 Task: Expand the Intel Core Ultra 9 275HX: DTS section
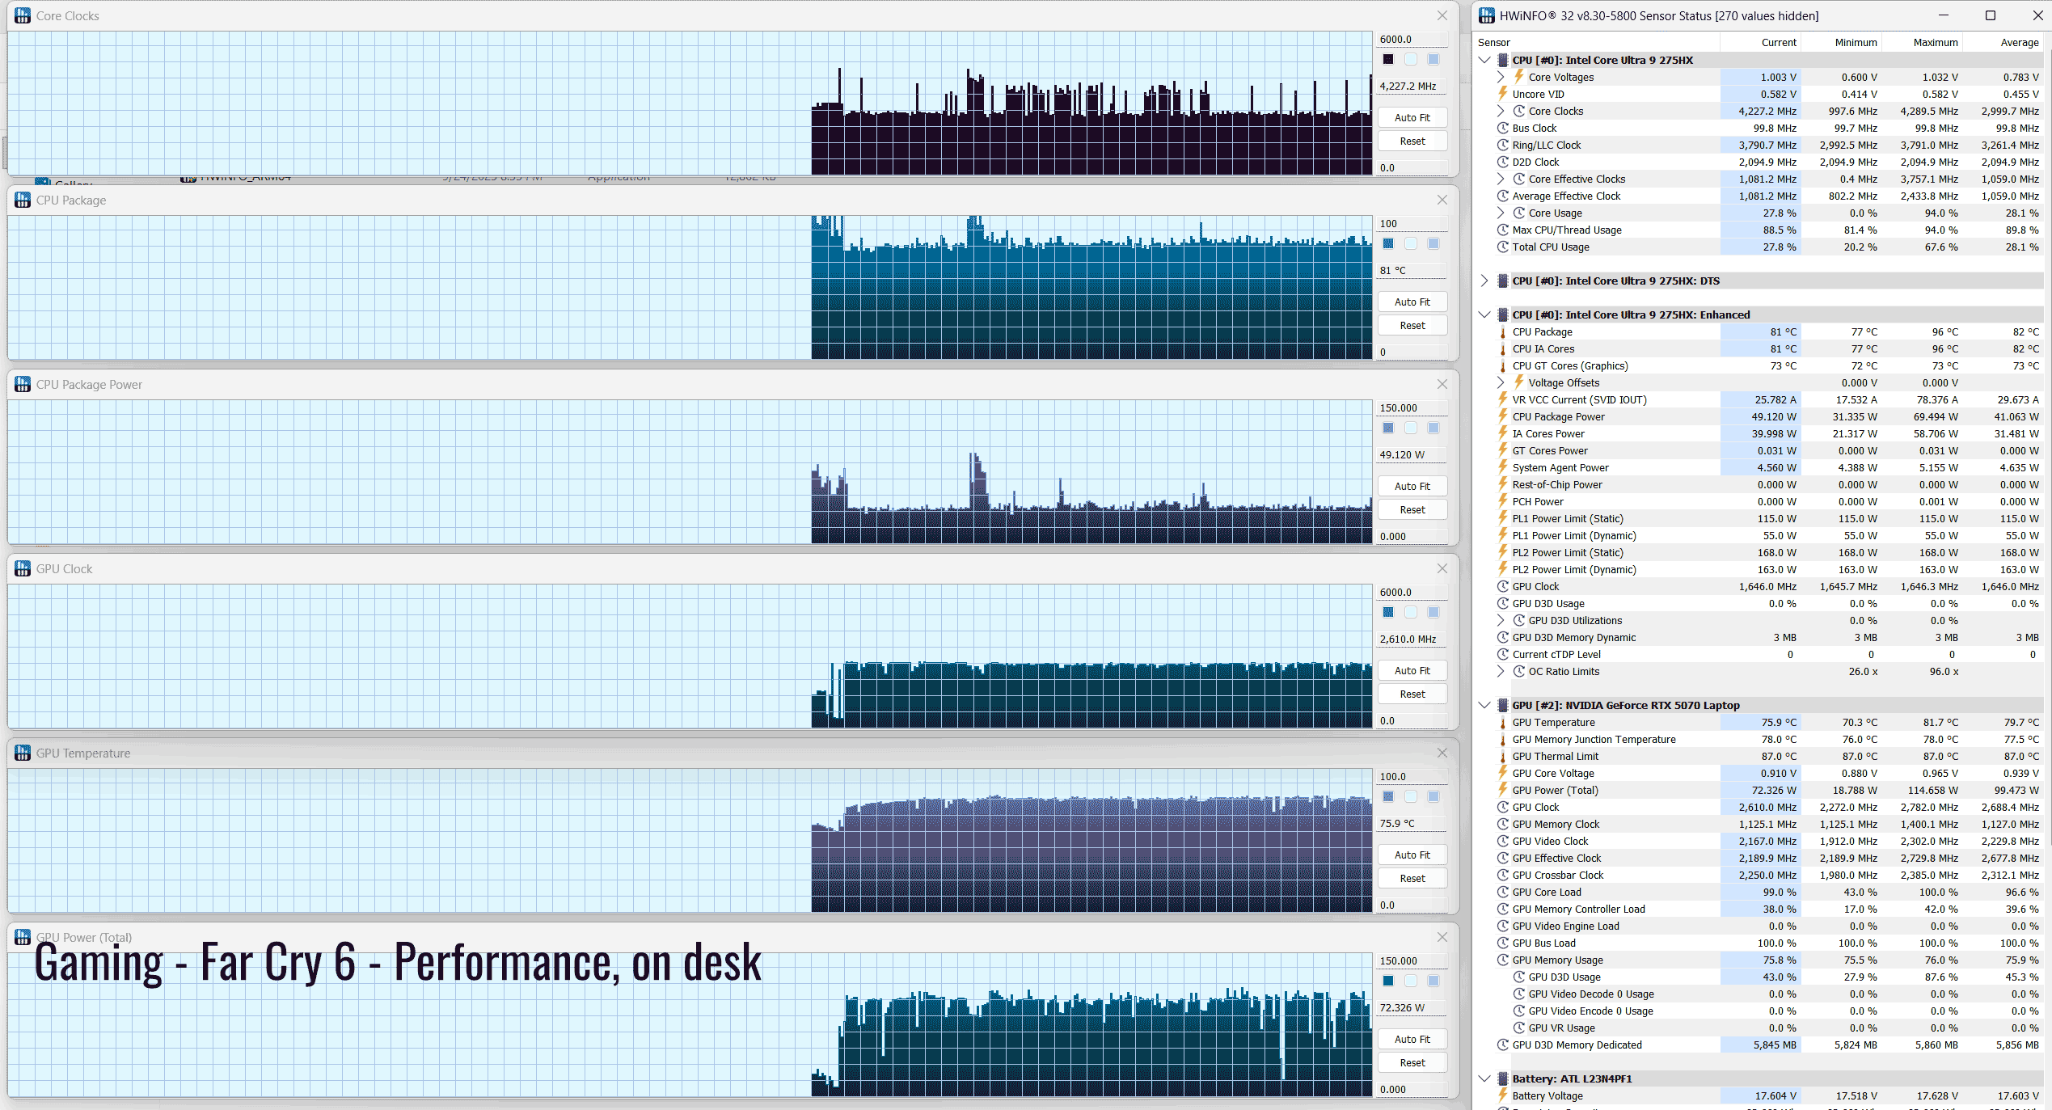tap(1484, 281)
